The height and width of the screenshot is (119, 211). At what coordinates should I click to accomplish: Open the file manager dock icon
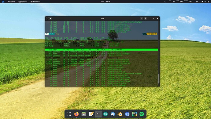coord(84,114)
